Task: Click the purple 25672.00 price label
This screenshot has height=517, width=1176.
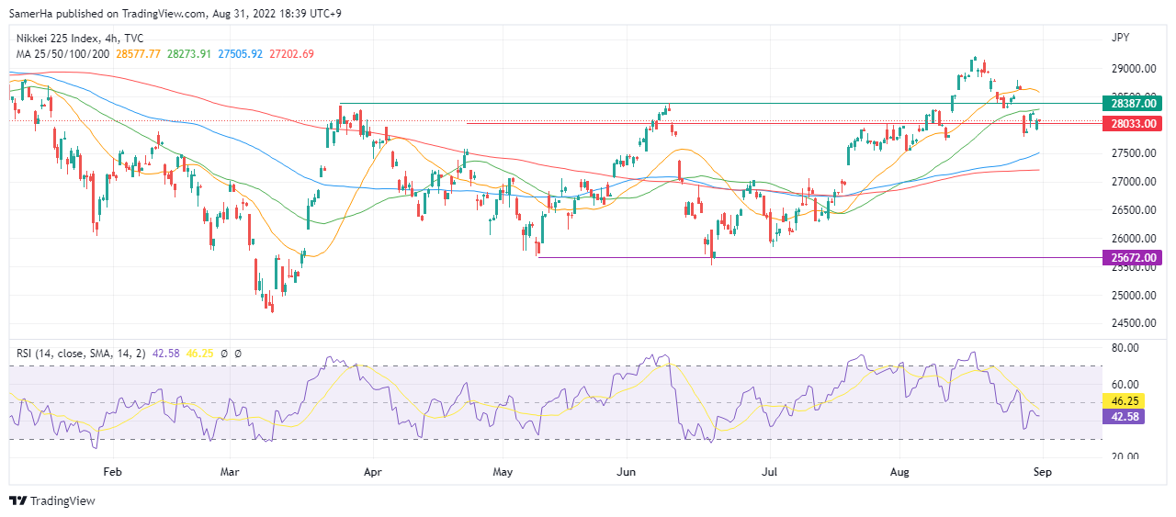Action: (x=1134, y=258)
